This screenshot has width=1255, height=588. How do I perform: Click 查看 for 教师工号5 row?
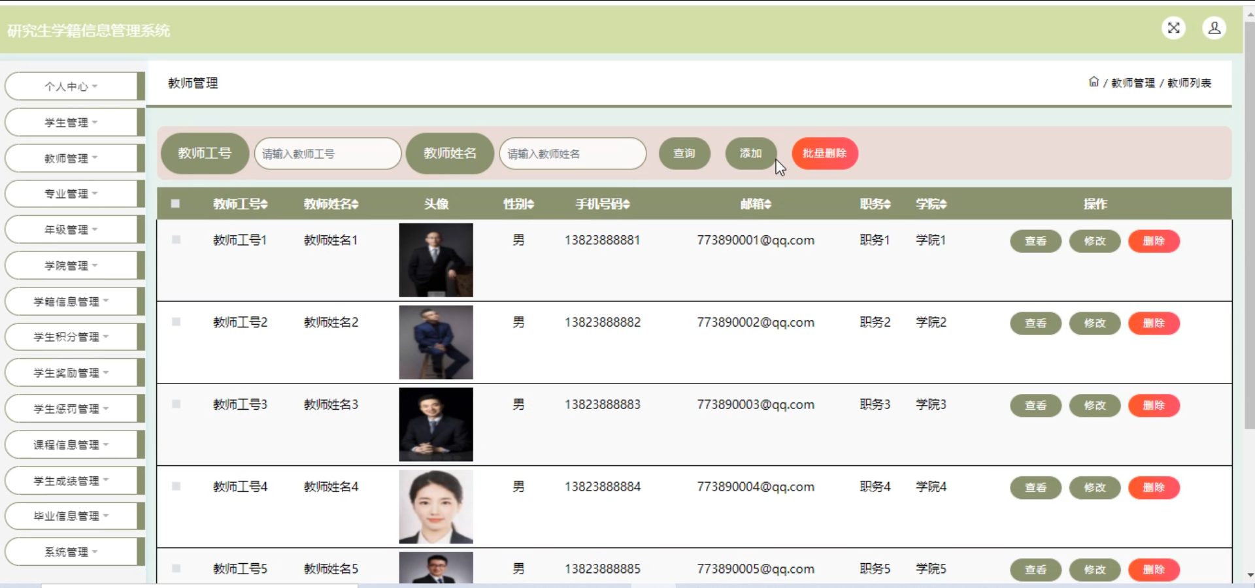pos(1035,570)
